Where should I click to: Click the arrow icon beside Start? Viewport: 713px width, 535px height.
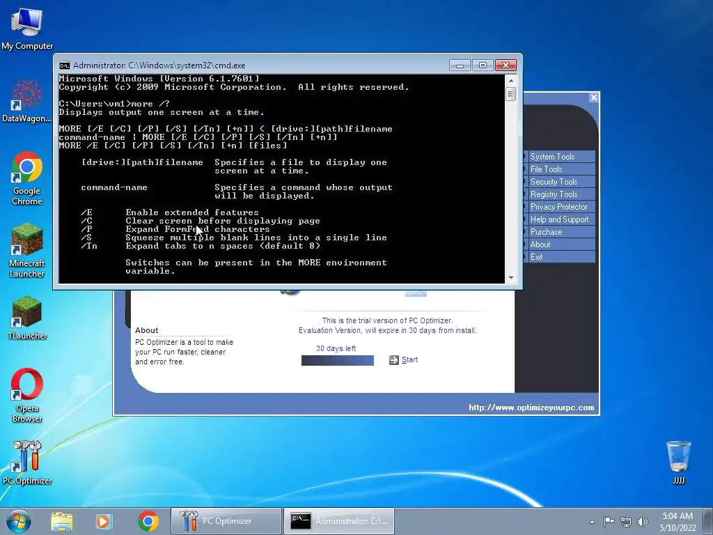(394, 360)
